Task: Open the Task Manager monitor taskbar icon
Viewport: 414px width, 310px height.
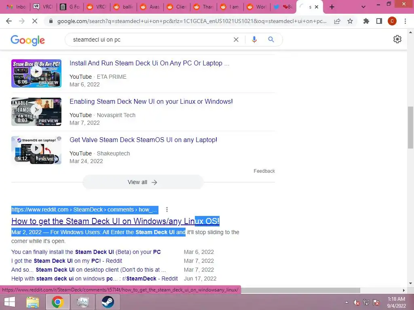Action: [x=82, y=302]
